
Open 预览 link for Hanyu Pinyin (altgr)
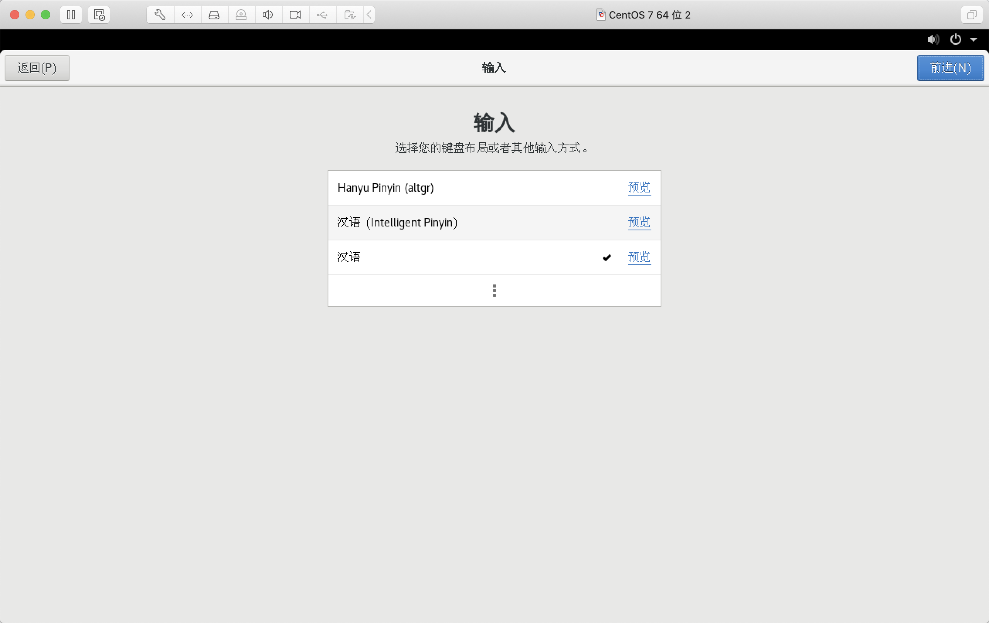coord(639,187)
